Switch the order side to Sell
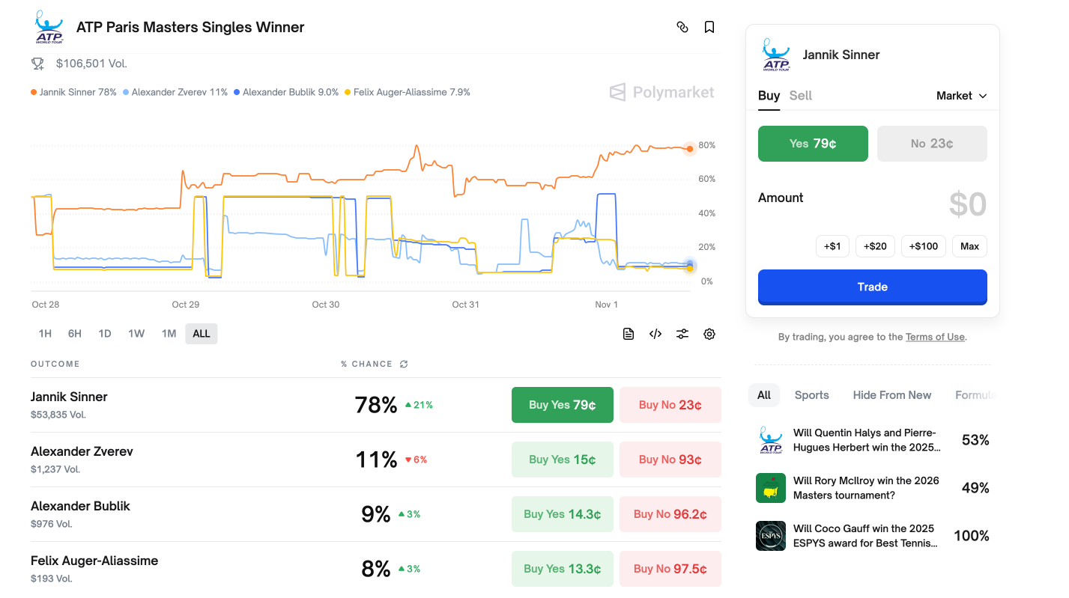 (800, 96)
